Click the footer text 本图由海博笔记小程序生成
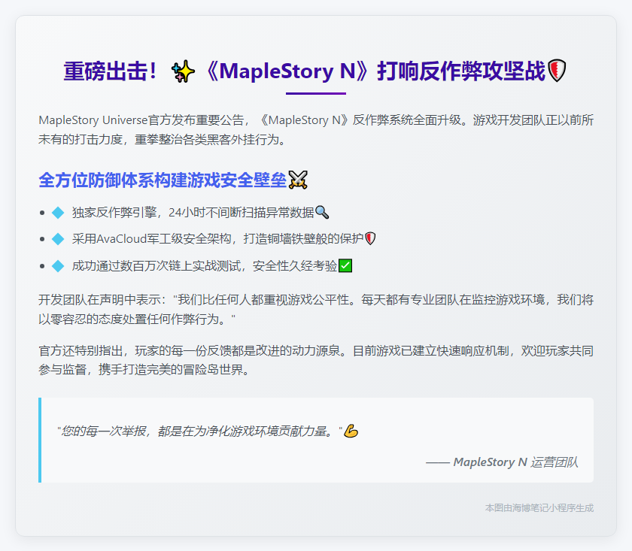632x551 pixels. point(539,509)
